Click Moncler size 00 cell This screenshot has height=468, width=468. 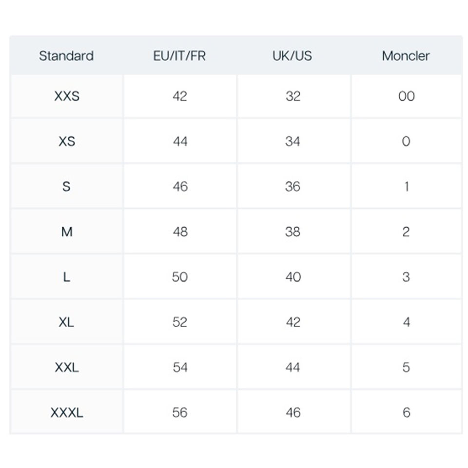[x=406, y=96]
